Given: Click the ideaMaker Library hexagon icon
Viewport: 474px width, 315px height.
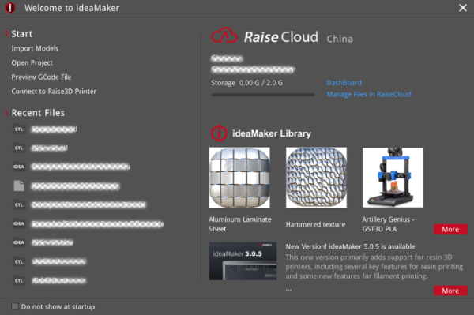Looking at the screenshot, I should tap(219, 133).
